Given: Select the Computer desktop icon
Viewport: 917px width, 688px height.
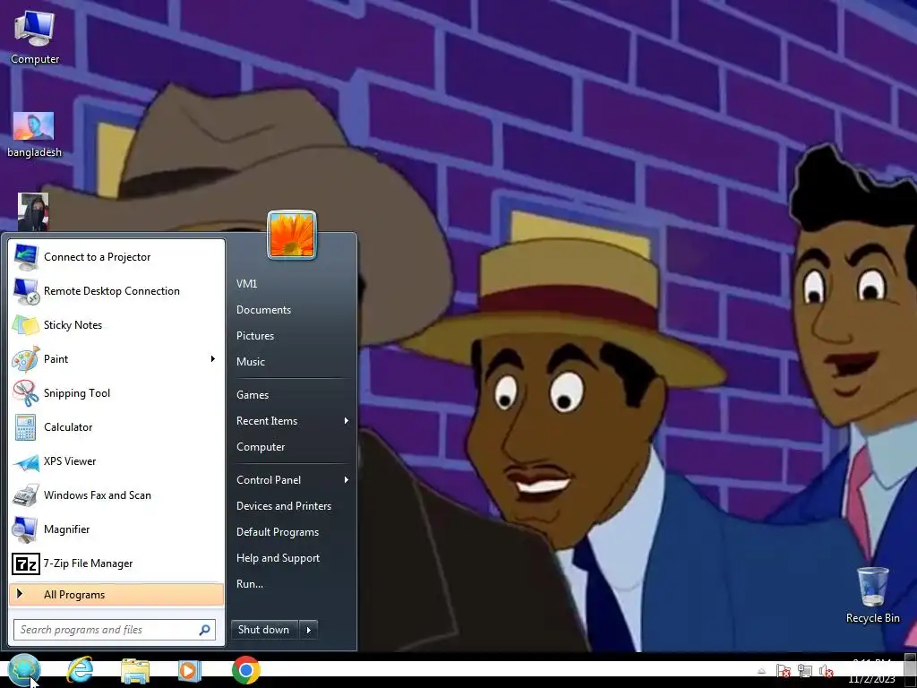Looking at the screenshot, I should (x=35, y=38).
